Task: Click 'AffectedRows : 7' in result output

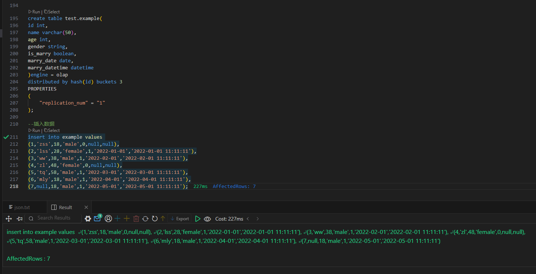Action: pos(28,259)
